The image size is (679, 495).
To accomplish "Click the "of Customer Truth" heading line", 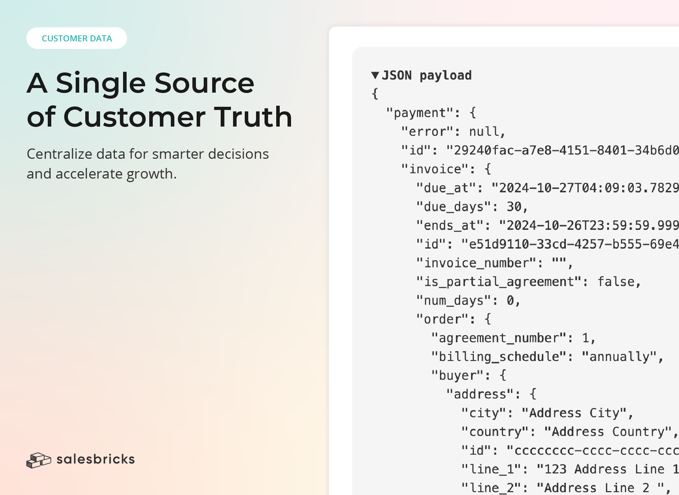I will (x=159, y=117).
